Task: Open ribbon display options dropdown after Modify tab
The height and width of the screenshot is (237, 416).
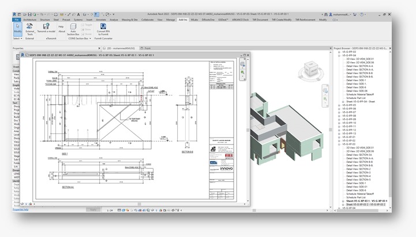Action: pos(335,20)
